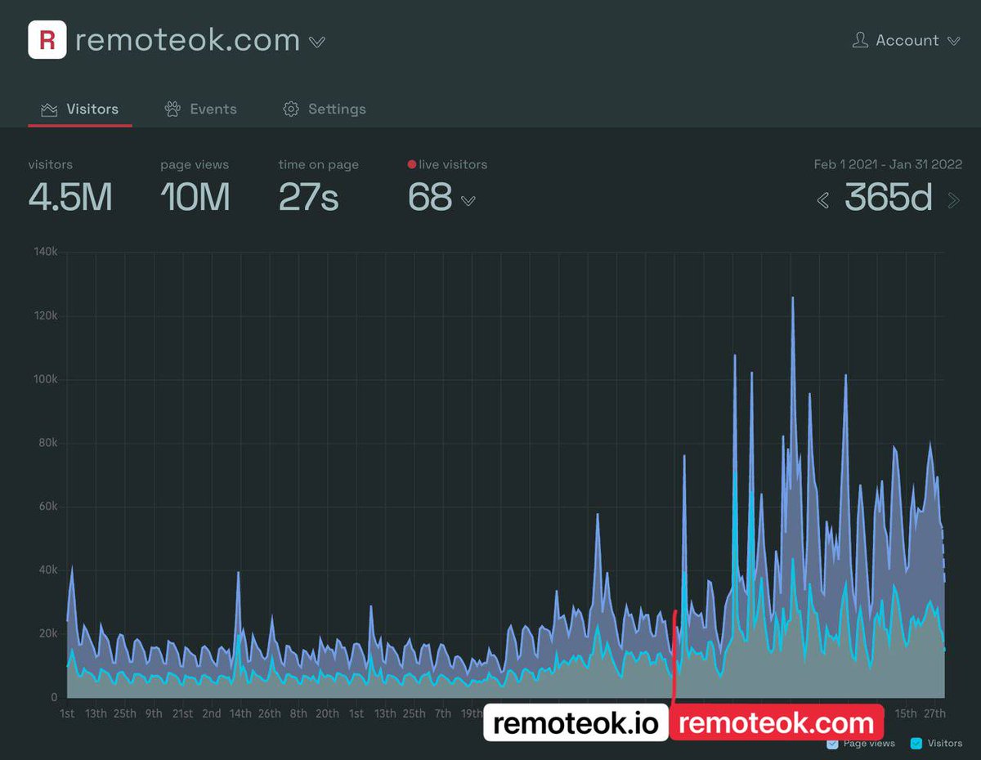Screen dimensions: 981x760
Task: Click the tallest page views chart peak
Action: coord(792,299)
